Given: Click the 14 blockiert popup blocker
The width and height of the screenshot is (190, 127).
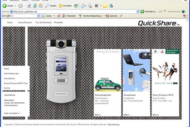Looking at the screenshot, I should pyautogui.click(x=69, y=16).
